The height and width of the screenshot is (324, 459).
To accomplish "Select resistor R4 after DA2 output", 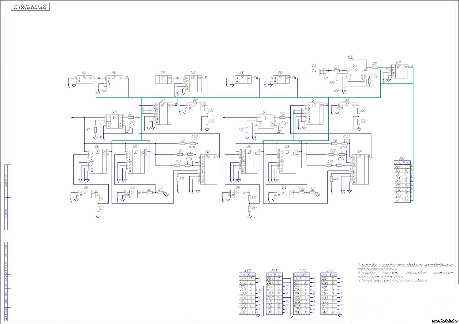I will click(x=131, y=117).
